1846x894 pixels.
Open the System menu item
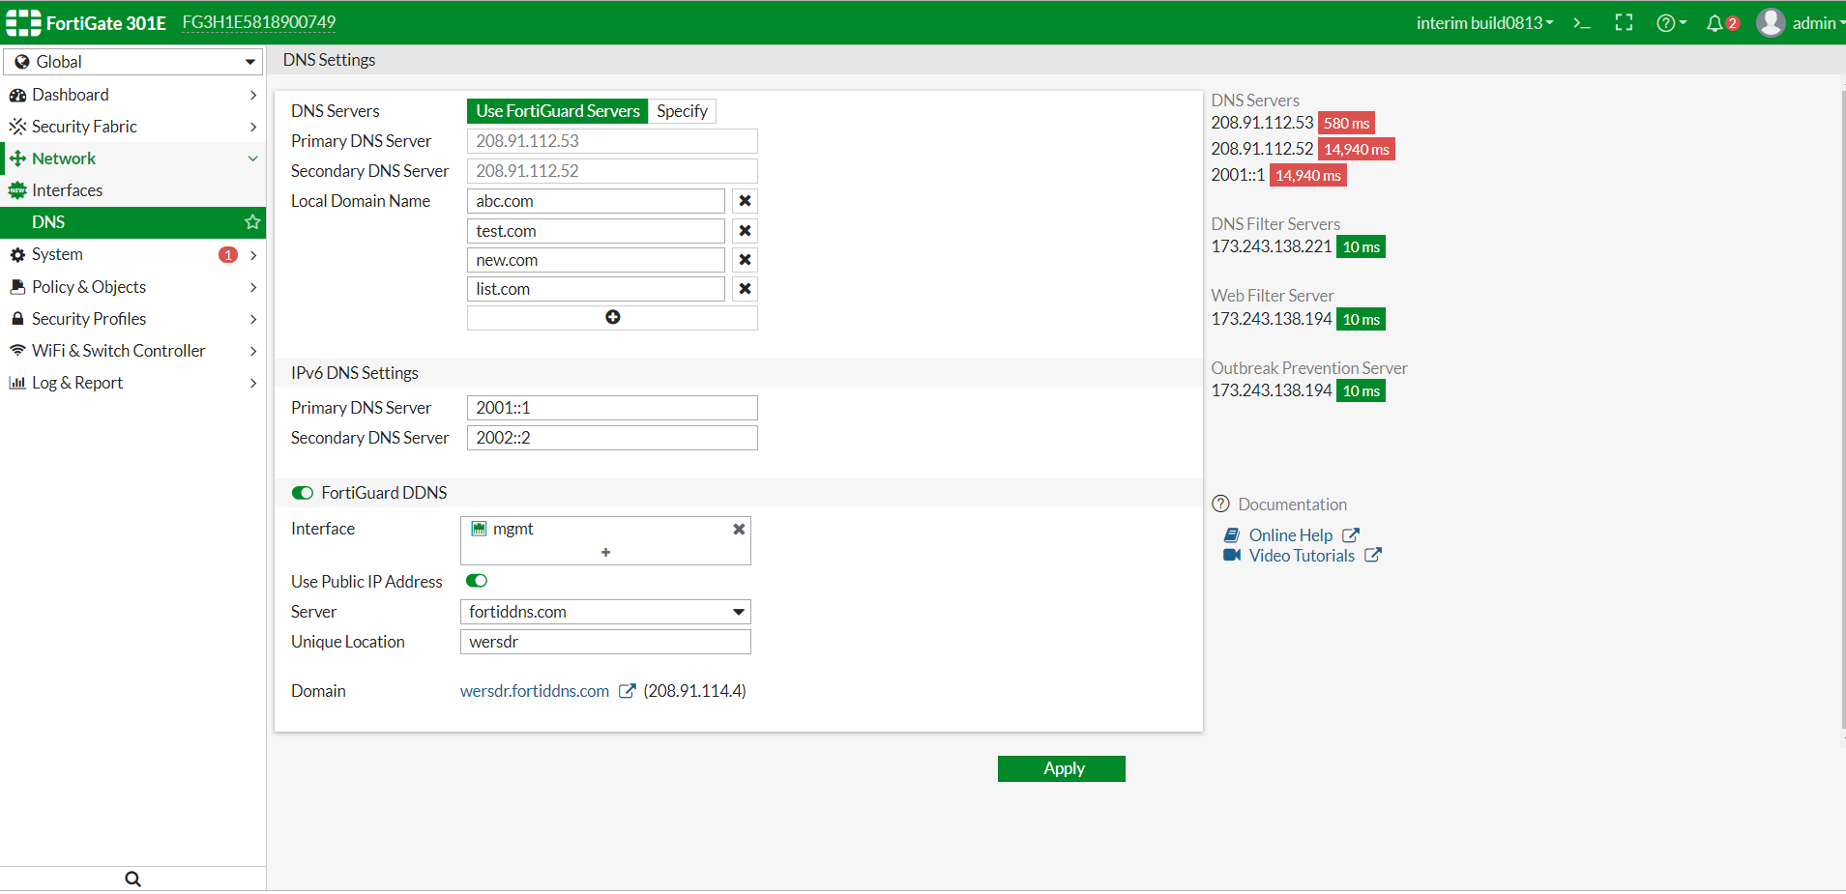133,254
